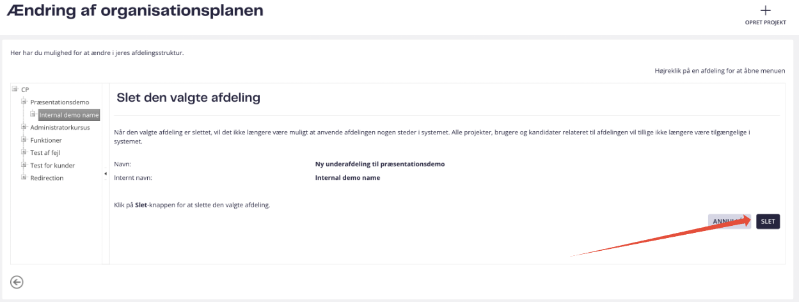Expand the Administratorkursus node

click(24, 127)
